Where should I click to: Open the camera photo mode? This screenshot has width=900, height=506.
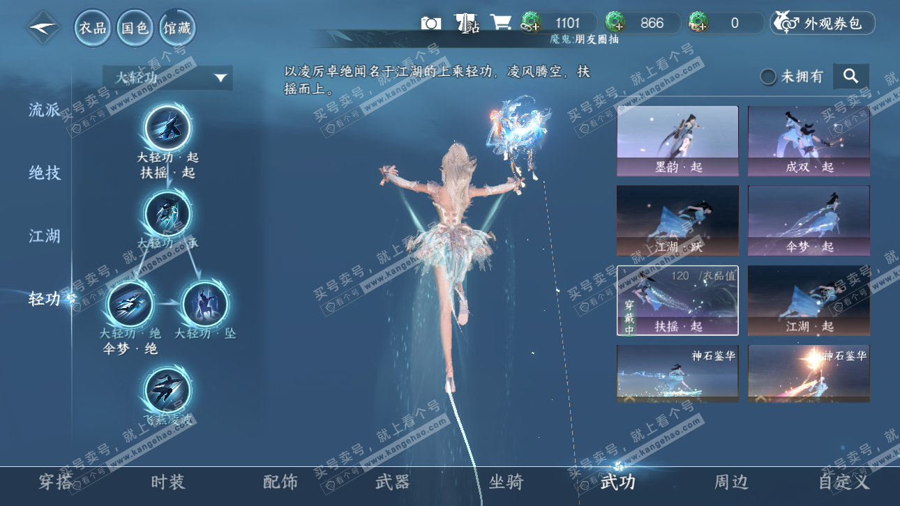click(x=431, y=23)
